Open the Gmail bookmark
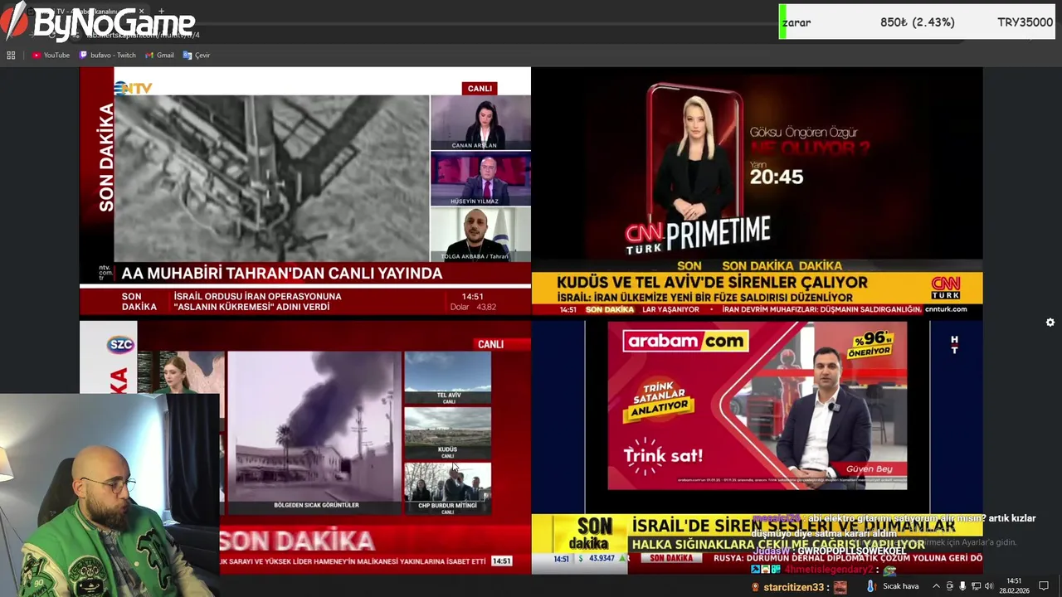1062x597 pixels. click(159, 55)
